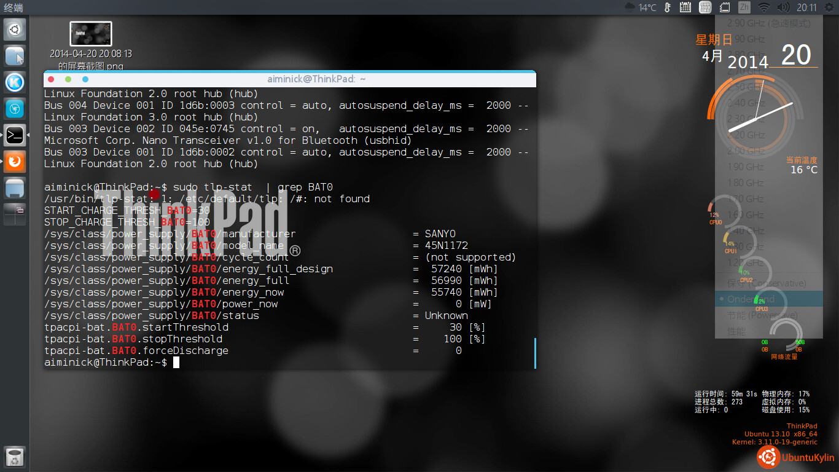Open the Zh input method menu
Image resolution: width=839 pixels, height=472 pixels.
click(744, 7)
